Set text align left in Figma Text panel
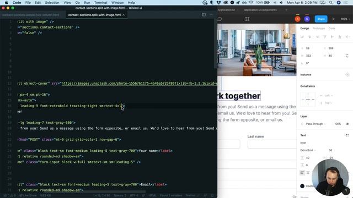This screenshot has height=198, width=353. (302, 172)
